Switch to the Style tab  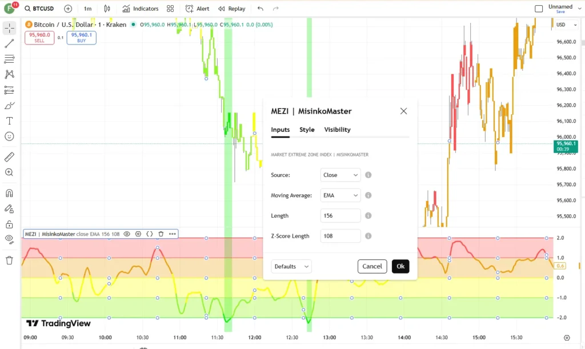[x=307, y=130]
